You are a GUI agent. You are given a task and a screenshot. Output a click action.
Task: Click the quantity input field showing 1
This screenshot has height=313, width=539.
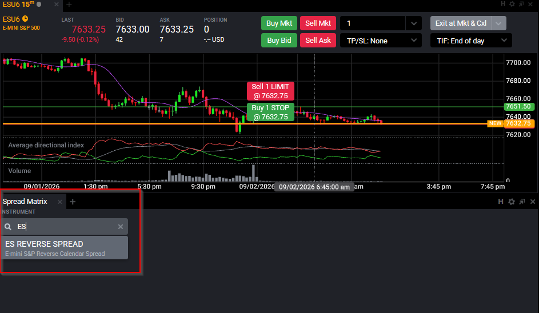click(x=373, y=23)
